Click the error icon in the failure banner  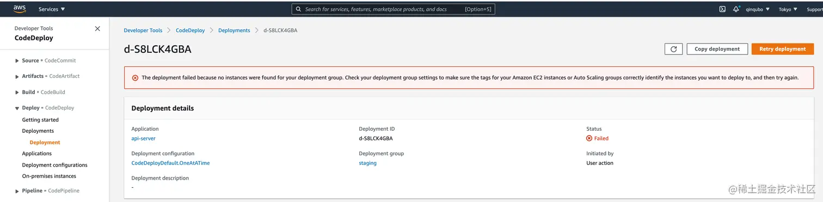(135, 78)
